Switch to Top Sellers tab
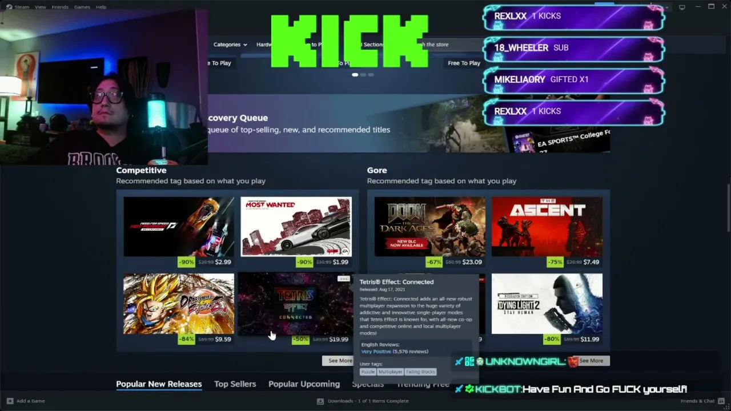This screenshot has width=731, height=411. pos(235,384)
